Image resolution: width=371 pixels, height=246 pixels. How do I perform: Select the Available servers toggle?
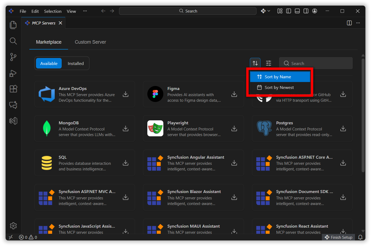[49, 63]
